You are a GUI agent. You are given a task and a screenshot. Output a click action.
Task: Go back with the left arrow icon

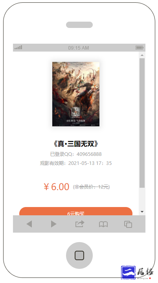click(x=29, y=224)
